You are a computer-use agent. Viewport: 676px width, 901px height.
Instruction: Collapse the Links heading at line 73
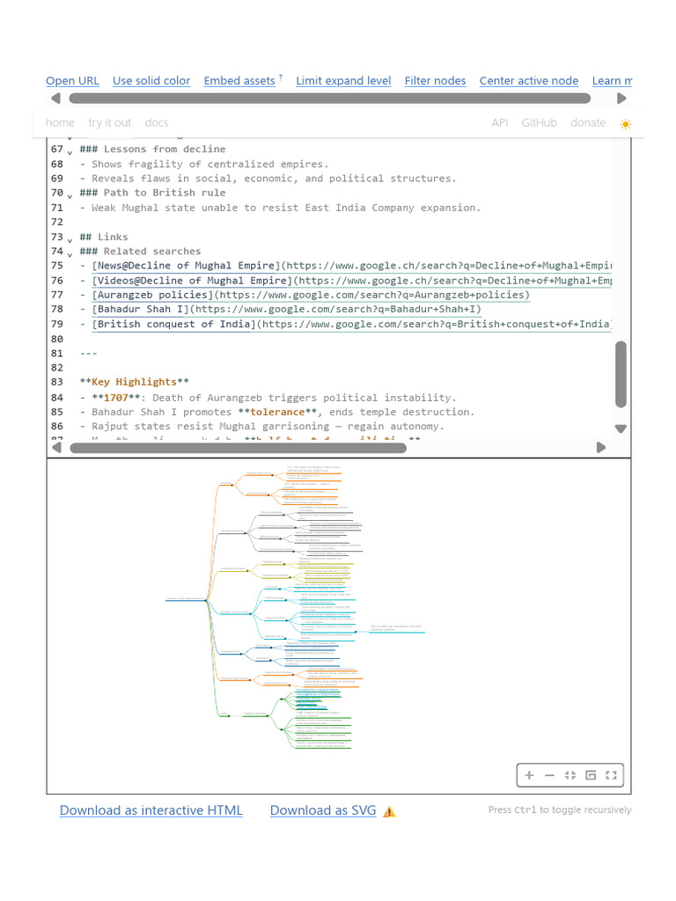[70, 239]
